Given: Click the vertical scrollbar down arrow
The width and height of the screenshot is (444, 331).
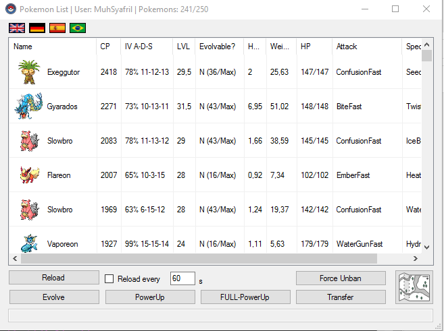Looking at the screenshot, I should tap(427, 247).
